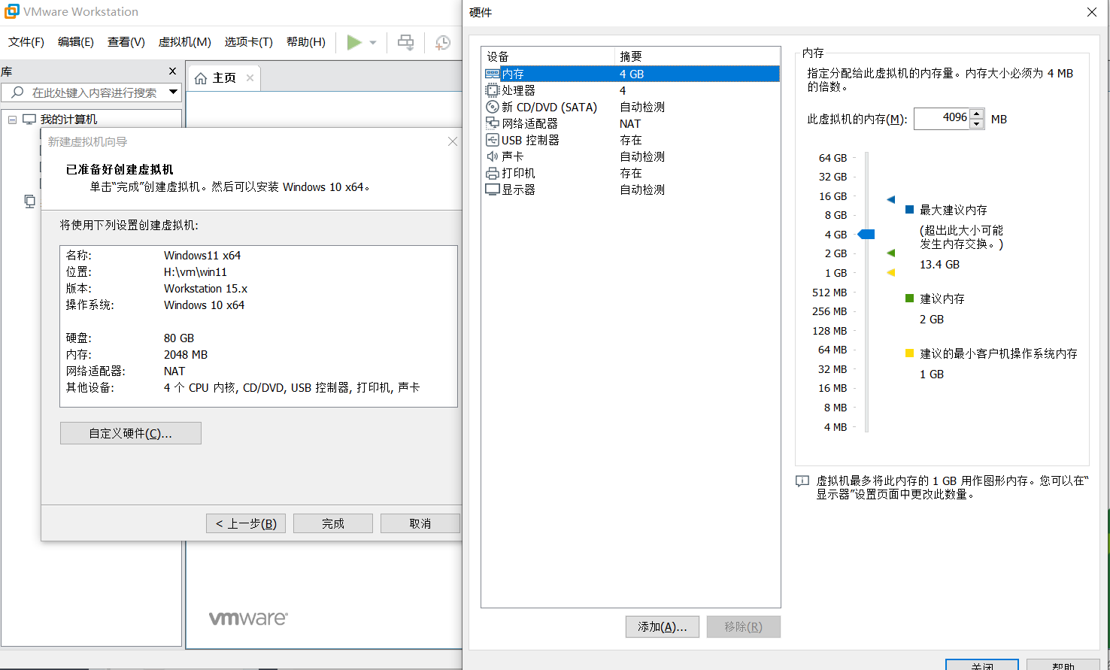This screenshot has height=670, width=1110.
Task: Increase memory with the spinner up arrow
Action: coord(976,114)
